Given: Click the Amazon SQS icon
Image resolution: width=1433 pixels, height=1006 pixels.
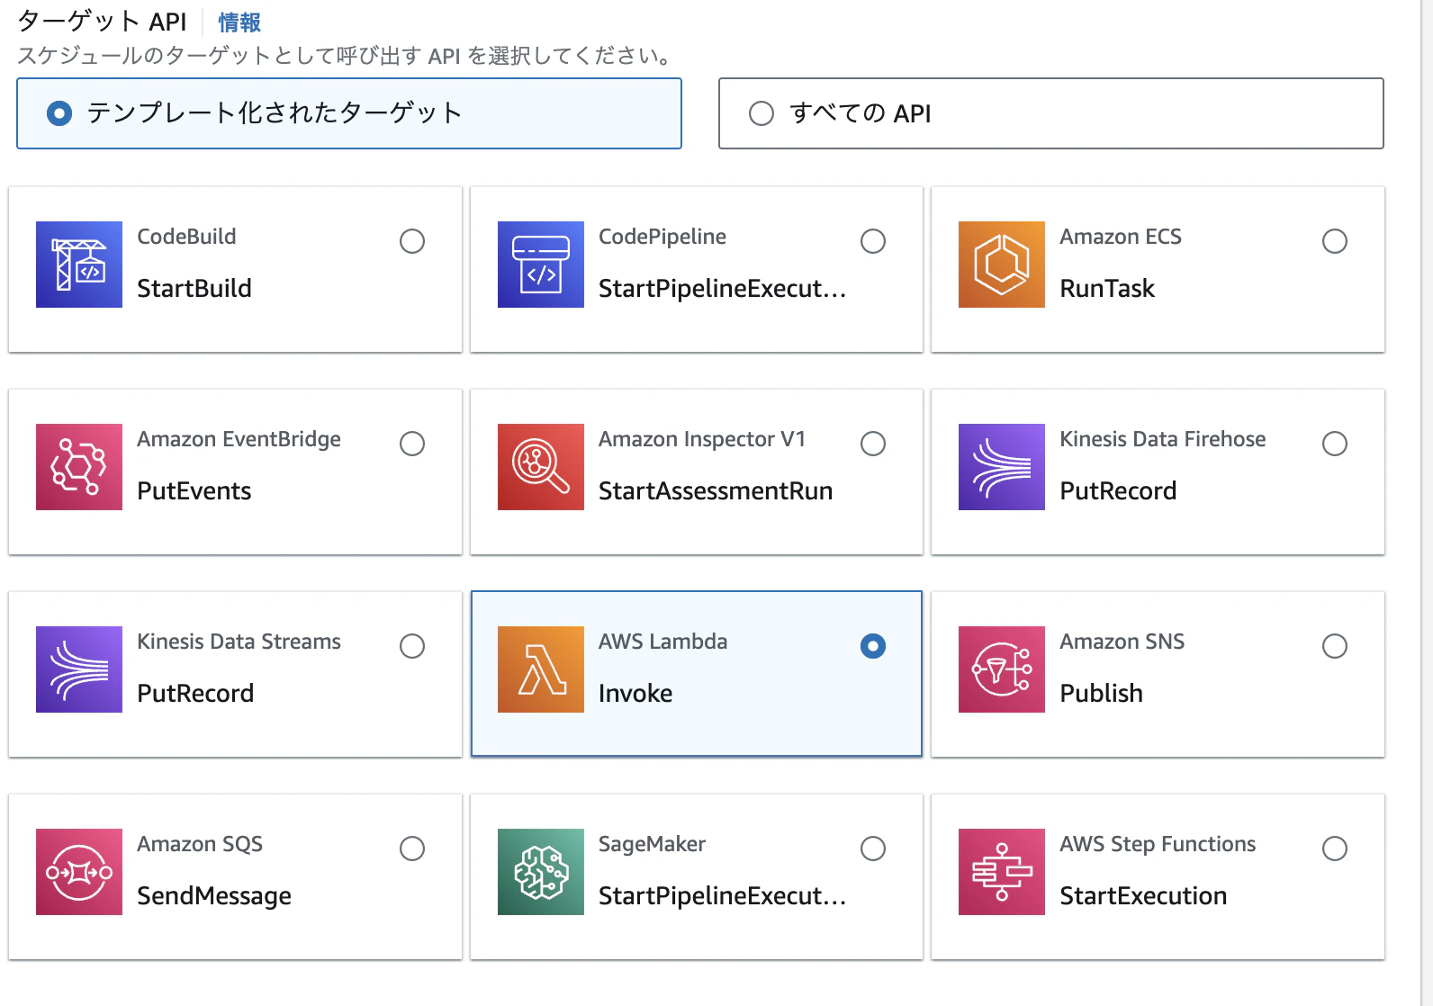Looking at the screenshot, I should [x=79, y=872].
